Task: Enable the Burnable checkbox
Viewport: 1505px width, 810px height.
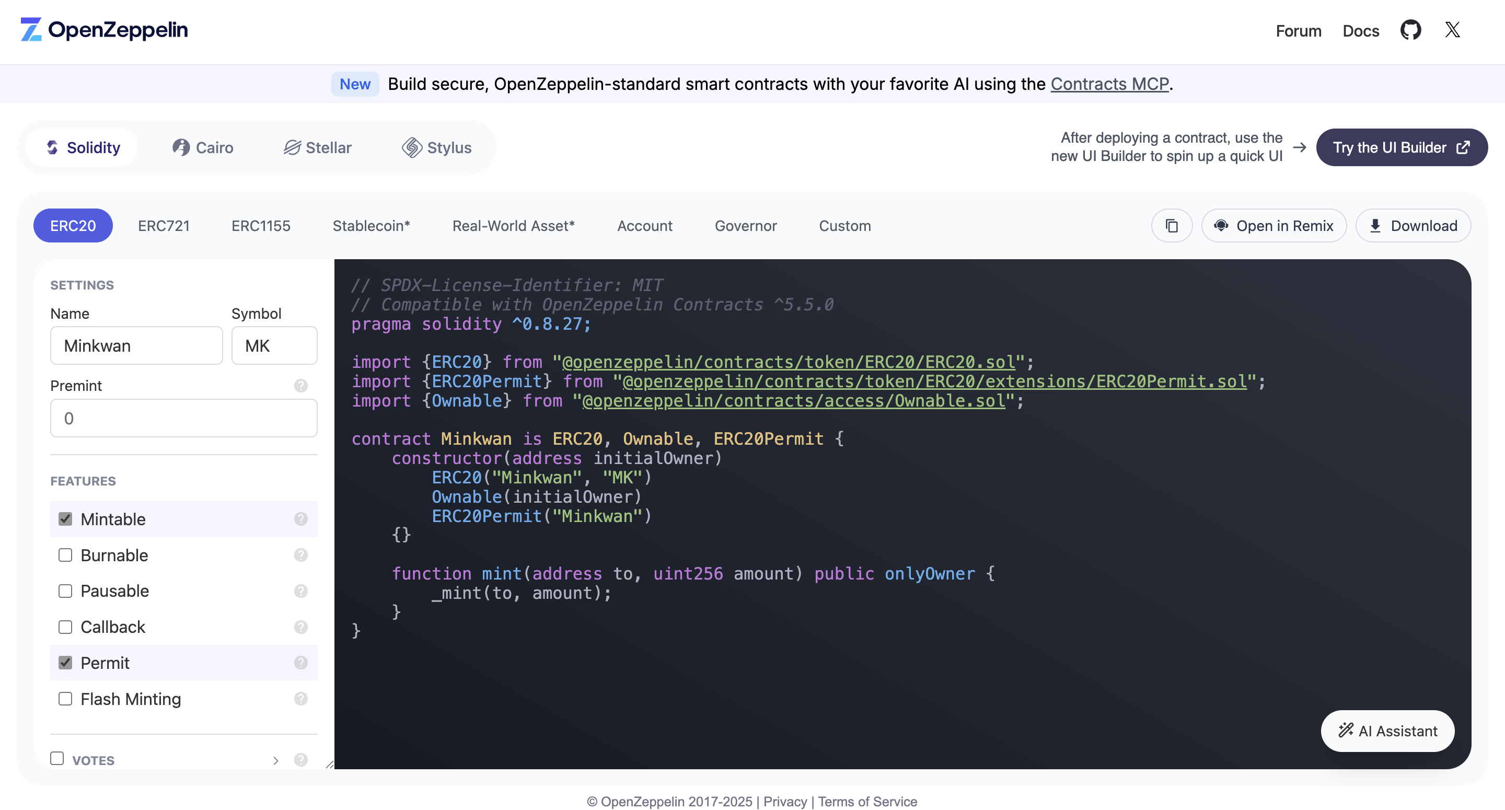Action: click(65, 555)
